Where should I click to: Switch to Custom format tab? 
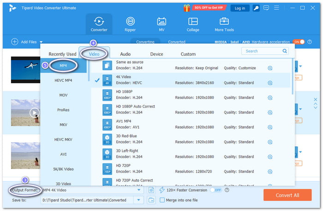click(x=188, y=54)
